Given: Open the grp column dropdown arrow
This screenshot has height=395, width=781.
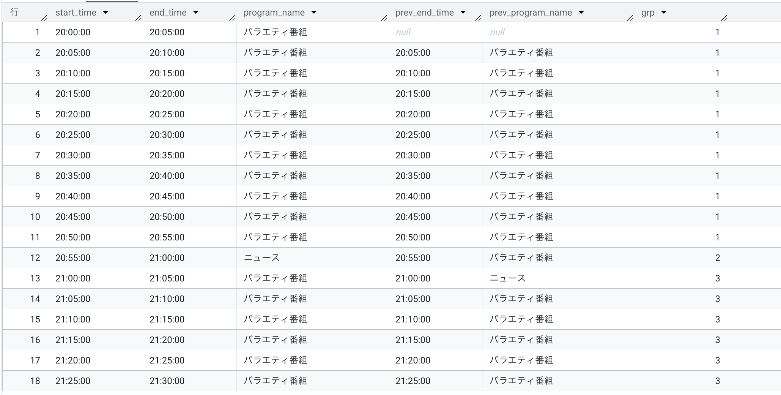Looking at the screenshot, I should (x=664, y=13).
